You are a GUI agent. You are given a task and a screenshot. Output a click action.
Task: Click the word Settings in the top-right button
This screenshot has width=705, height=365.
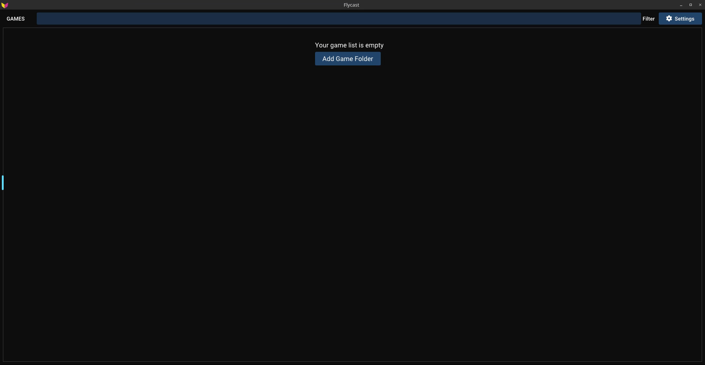coord(684,19)
